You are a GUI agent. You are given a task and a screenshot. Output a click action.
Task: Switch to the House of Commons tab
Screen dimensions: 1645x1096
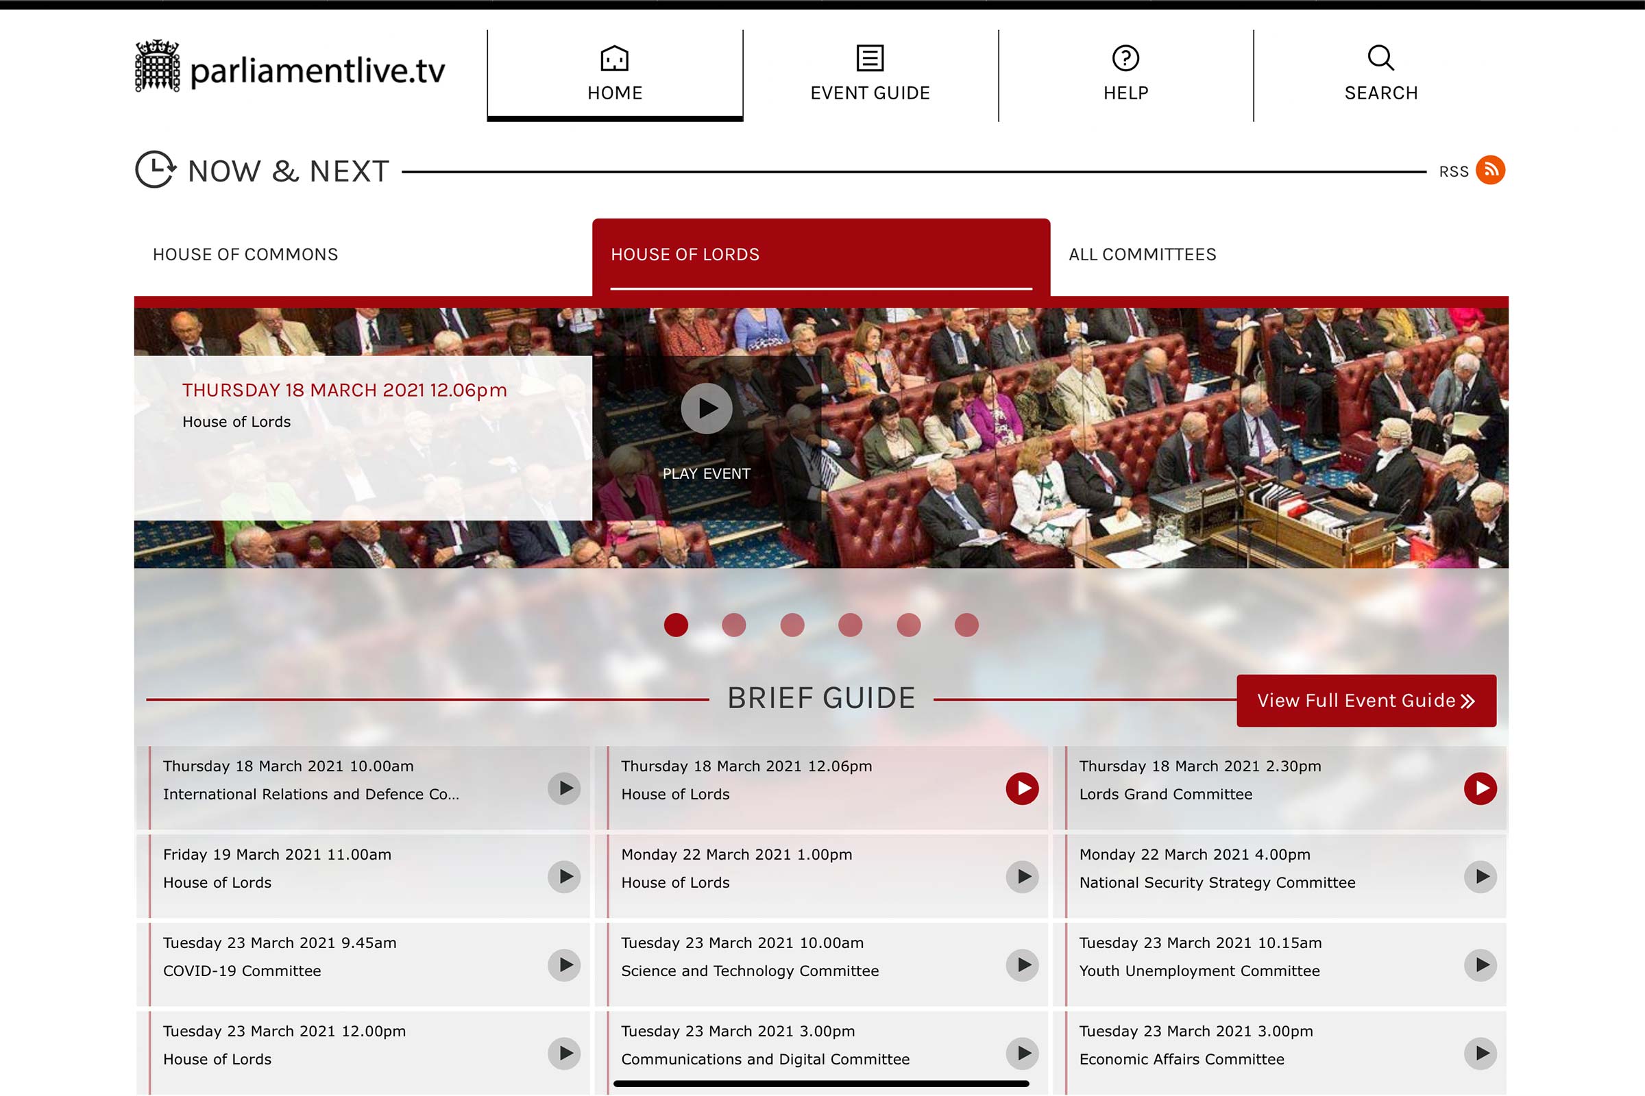coord(245,254)
